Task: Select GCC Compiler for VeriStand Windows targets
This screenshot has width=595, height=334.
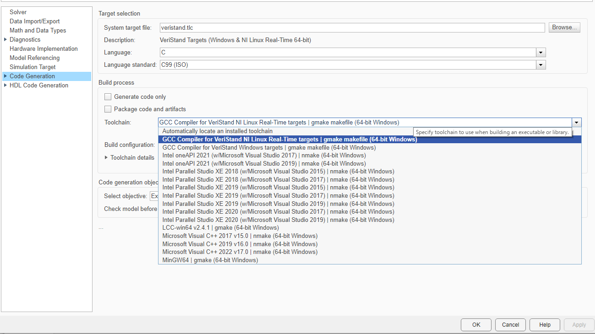Action: [370, 148]
